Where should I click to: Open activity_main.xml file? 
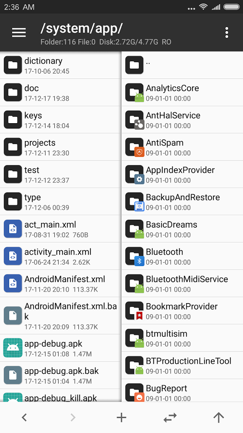pyautogui.click(x=61, y=256)
